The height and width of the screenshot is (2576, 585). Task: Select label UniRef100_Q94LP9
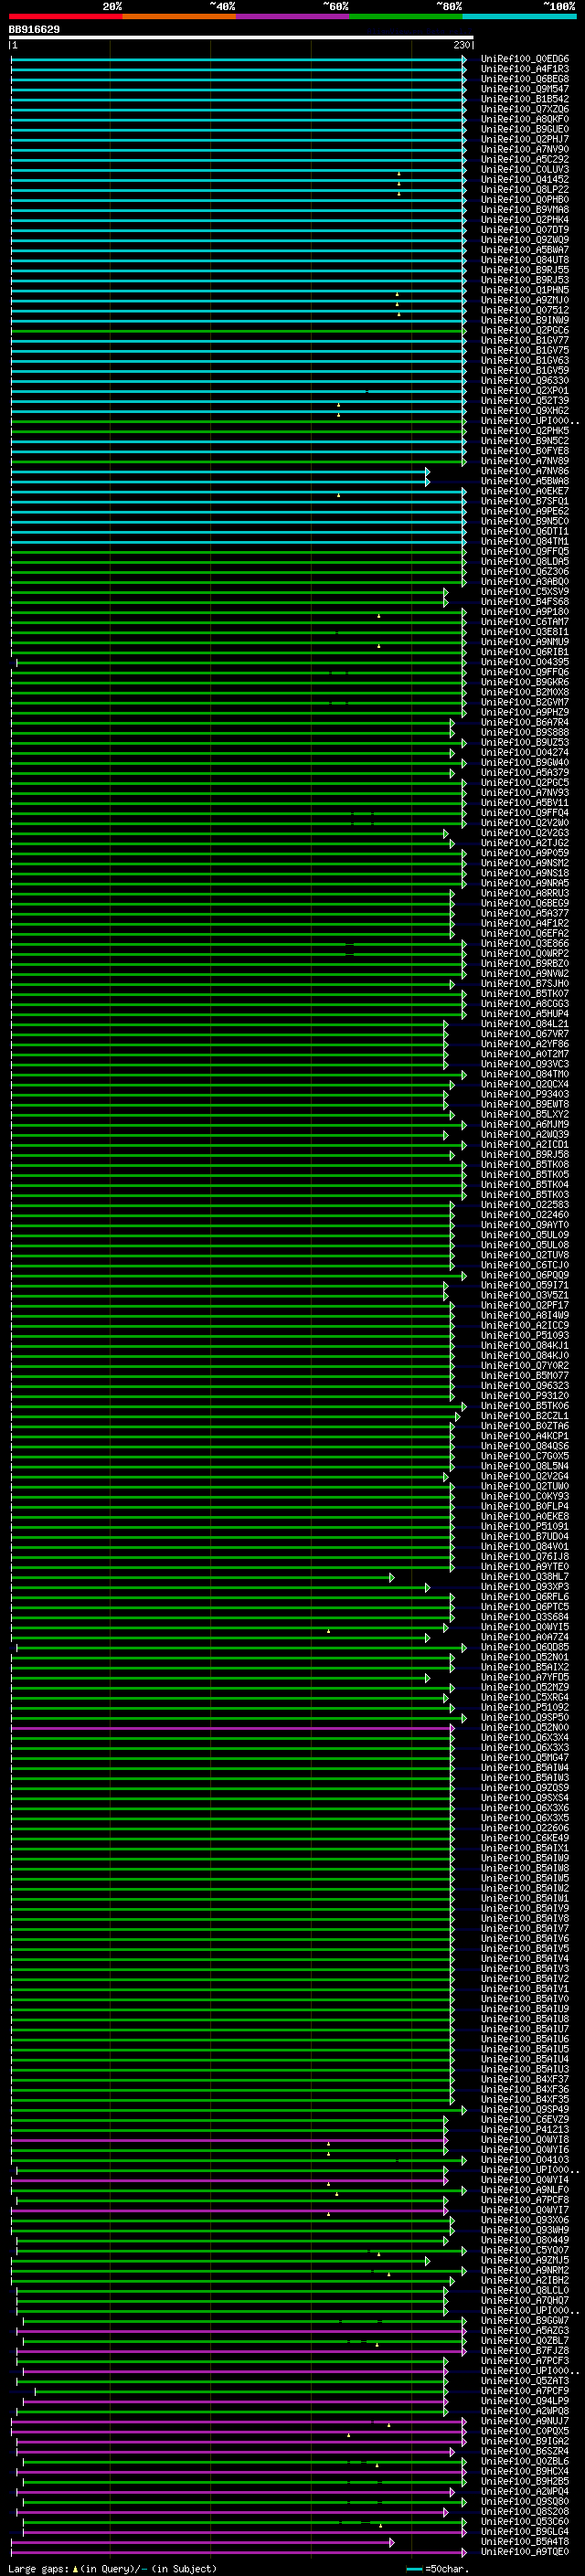tap(524, 2400)
